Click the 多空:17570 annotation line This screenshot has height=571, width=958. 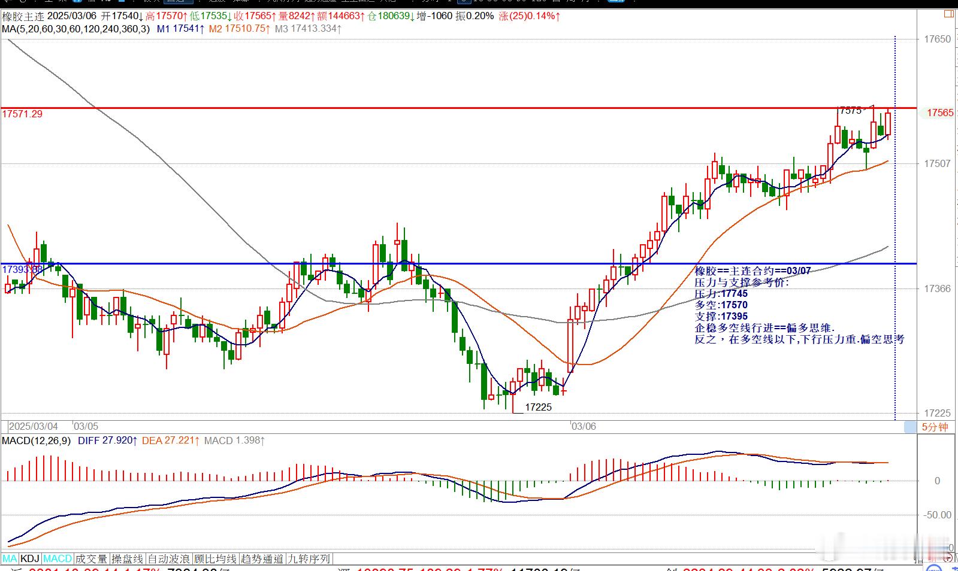[721, 305]
